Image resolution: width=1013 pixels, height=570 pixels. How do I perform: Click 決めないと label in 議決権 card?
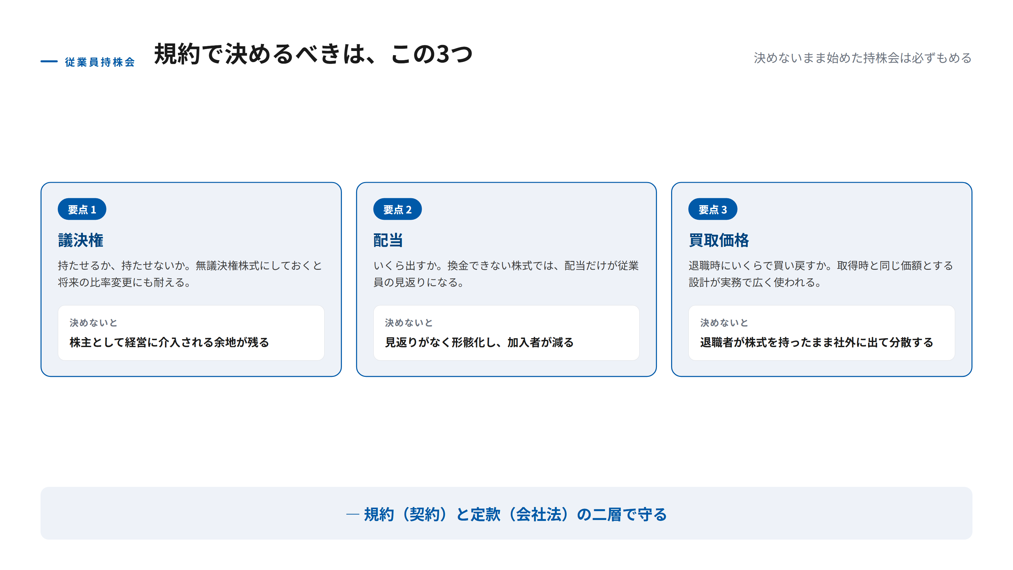[94, 323]
